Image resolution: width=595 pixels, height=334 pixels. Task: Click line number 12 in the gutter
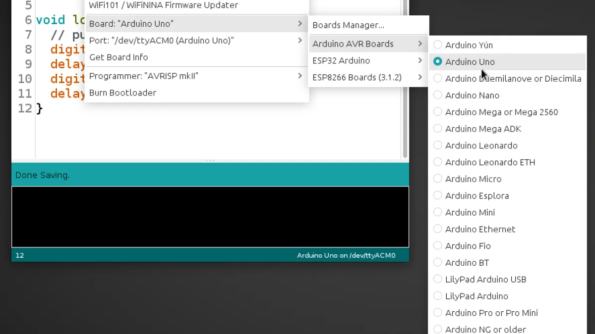click(25, 108)
